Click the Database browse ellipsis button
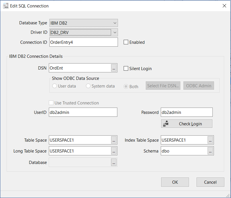Screen dimensions: 231x198 point(114,163)
